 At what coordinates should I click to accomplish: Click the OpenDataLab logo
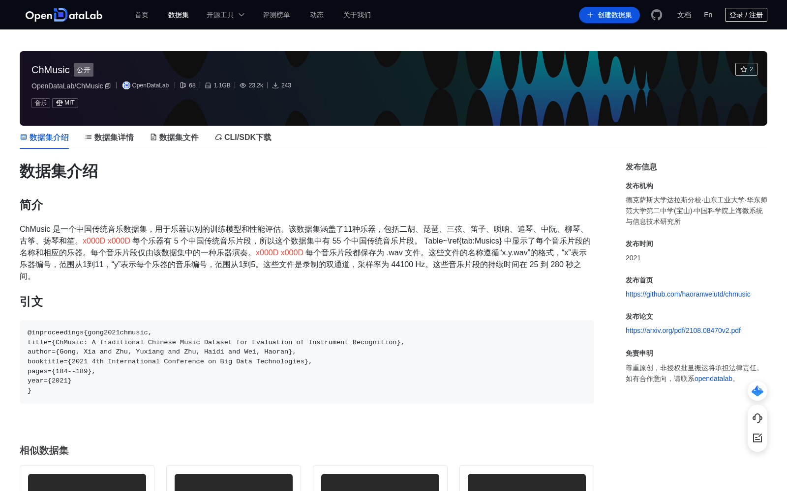coord(64,15)
